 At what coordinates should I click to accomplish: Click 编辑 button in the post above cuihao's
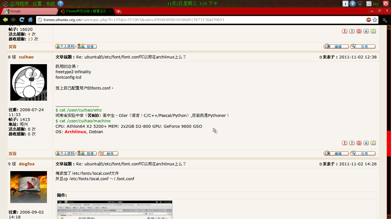336,46
